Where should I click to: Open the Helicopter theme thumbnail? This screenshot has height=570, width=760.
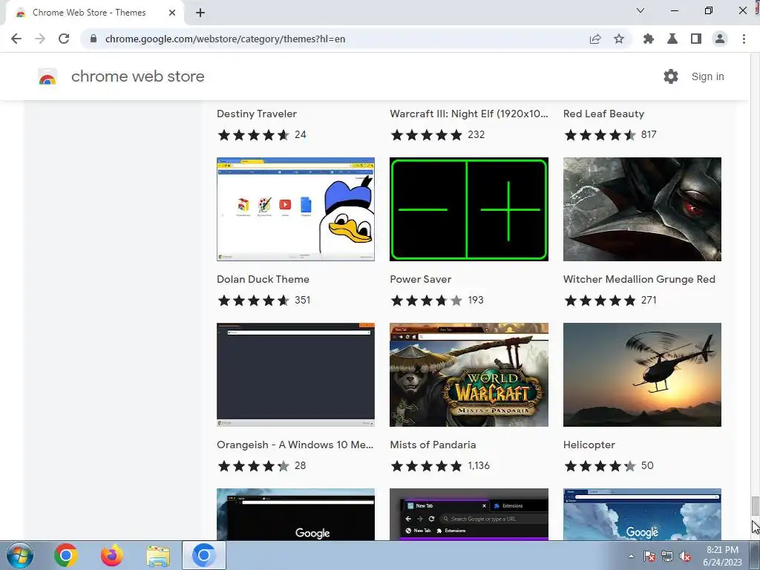tap(642, 375)
